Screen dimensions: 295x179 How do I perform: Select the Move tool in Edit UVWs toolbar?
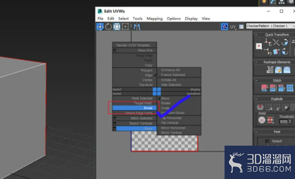[x=100, y=26]
